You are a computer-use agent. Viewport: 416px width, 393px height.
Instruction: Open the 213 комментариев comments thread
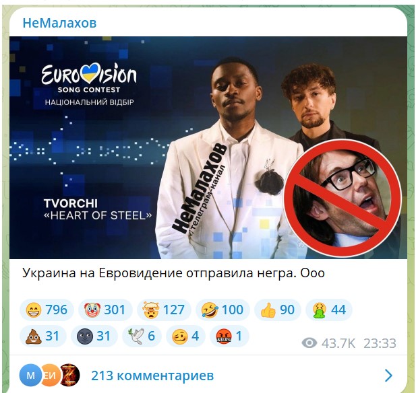[x=152, y=376]
